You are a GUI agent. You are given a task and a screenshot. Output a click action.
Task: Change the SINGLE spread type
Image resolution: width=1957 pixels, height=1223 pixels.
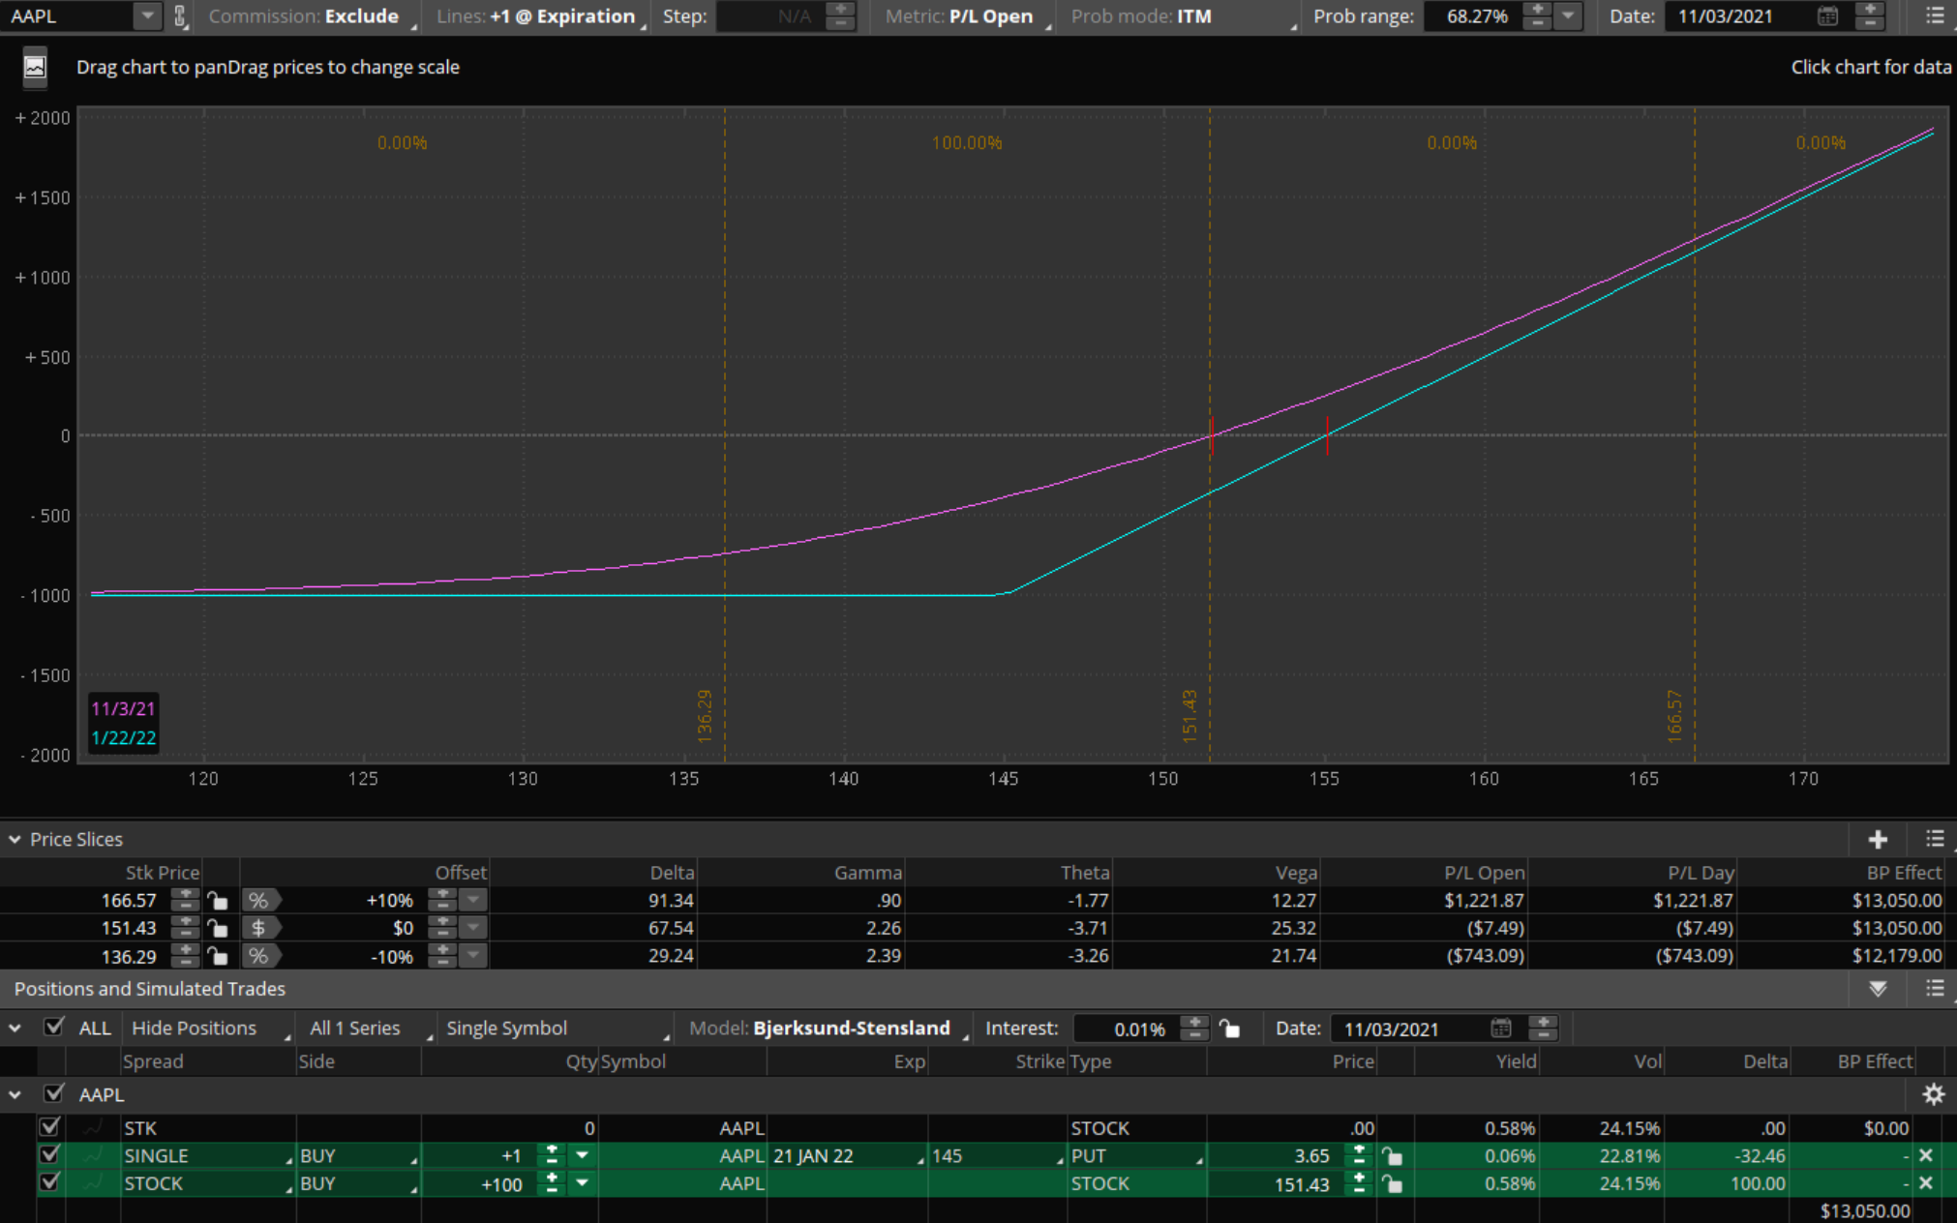coord(208,1156)
